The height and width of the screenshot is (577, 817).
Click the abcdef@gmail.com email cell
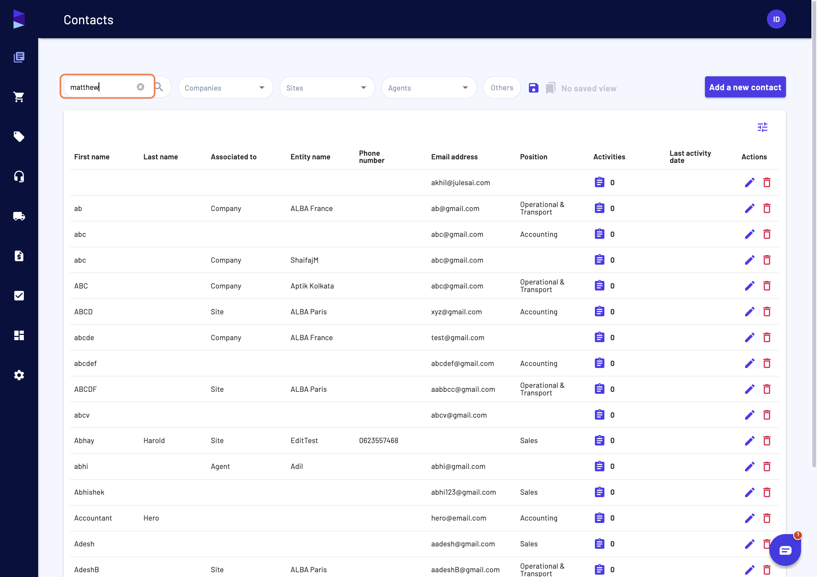463,363
